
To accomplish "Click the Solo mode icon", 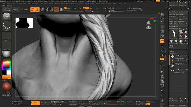I will [x=162, y=100].
